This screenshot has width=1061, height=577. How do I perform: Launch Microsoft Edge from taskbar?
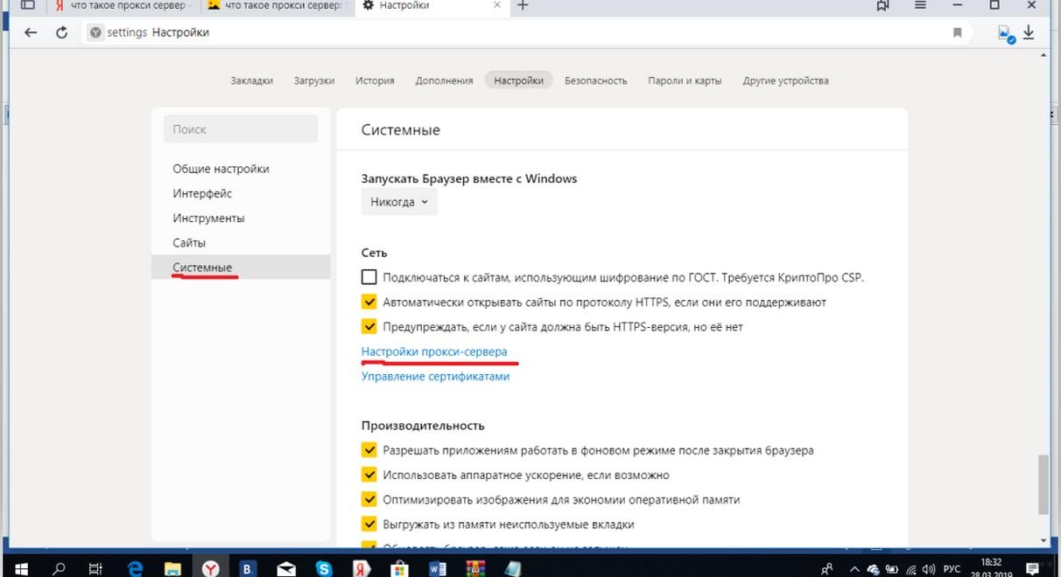coord(135,568)
